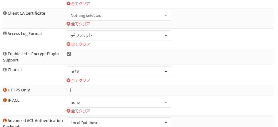
Task: Enable the HTTPS Only checkbox
Action: [x=69, y=90]
